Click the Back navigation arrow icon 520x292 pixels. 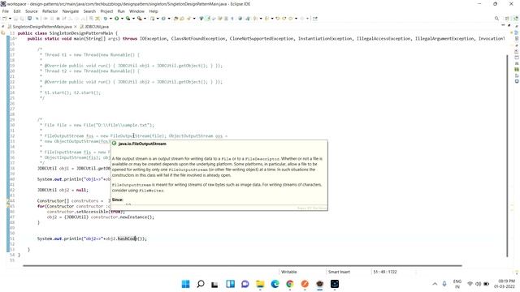[290, 19]
